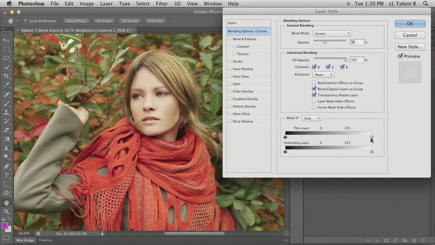435x245 pixels.
Task: Select the Gradient tool
Action: (6, 139)
